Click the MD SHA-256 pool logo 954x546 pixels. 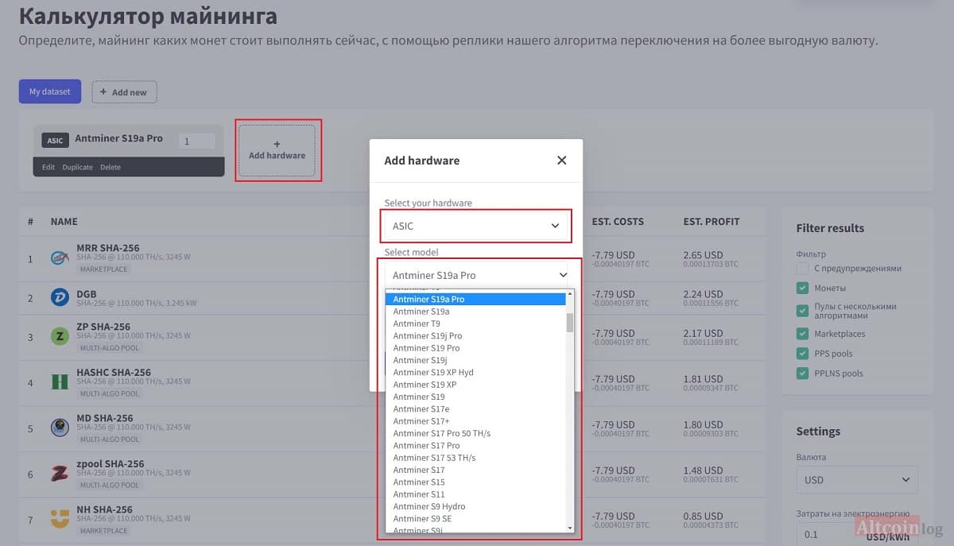click(60, 428)
